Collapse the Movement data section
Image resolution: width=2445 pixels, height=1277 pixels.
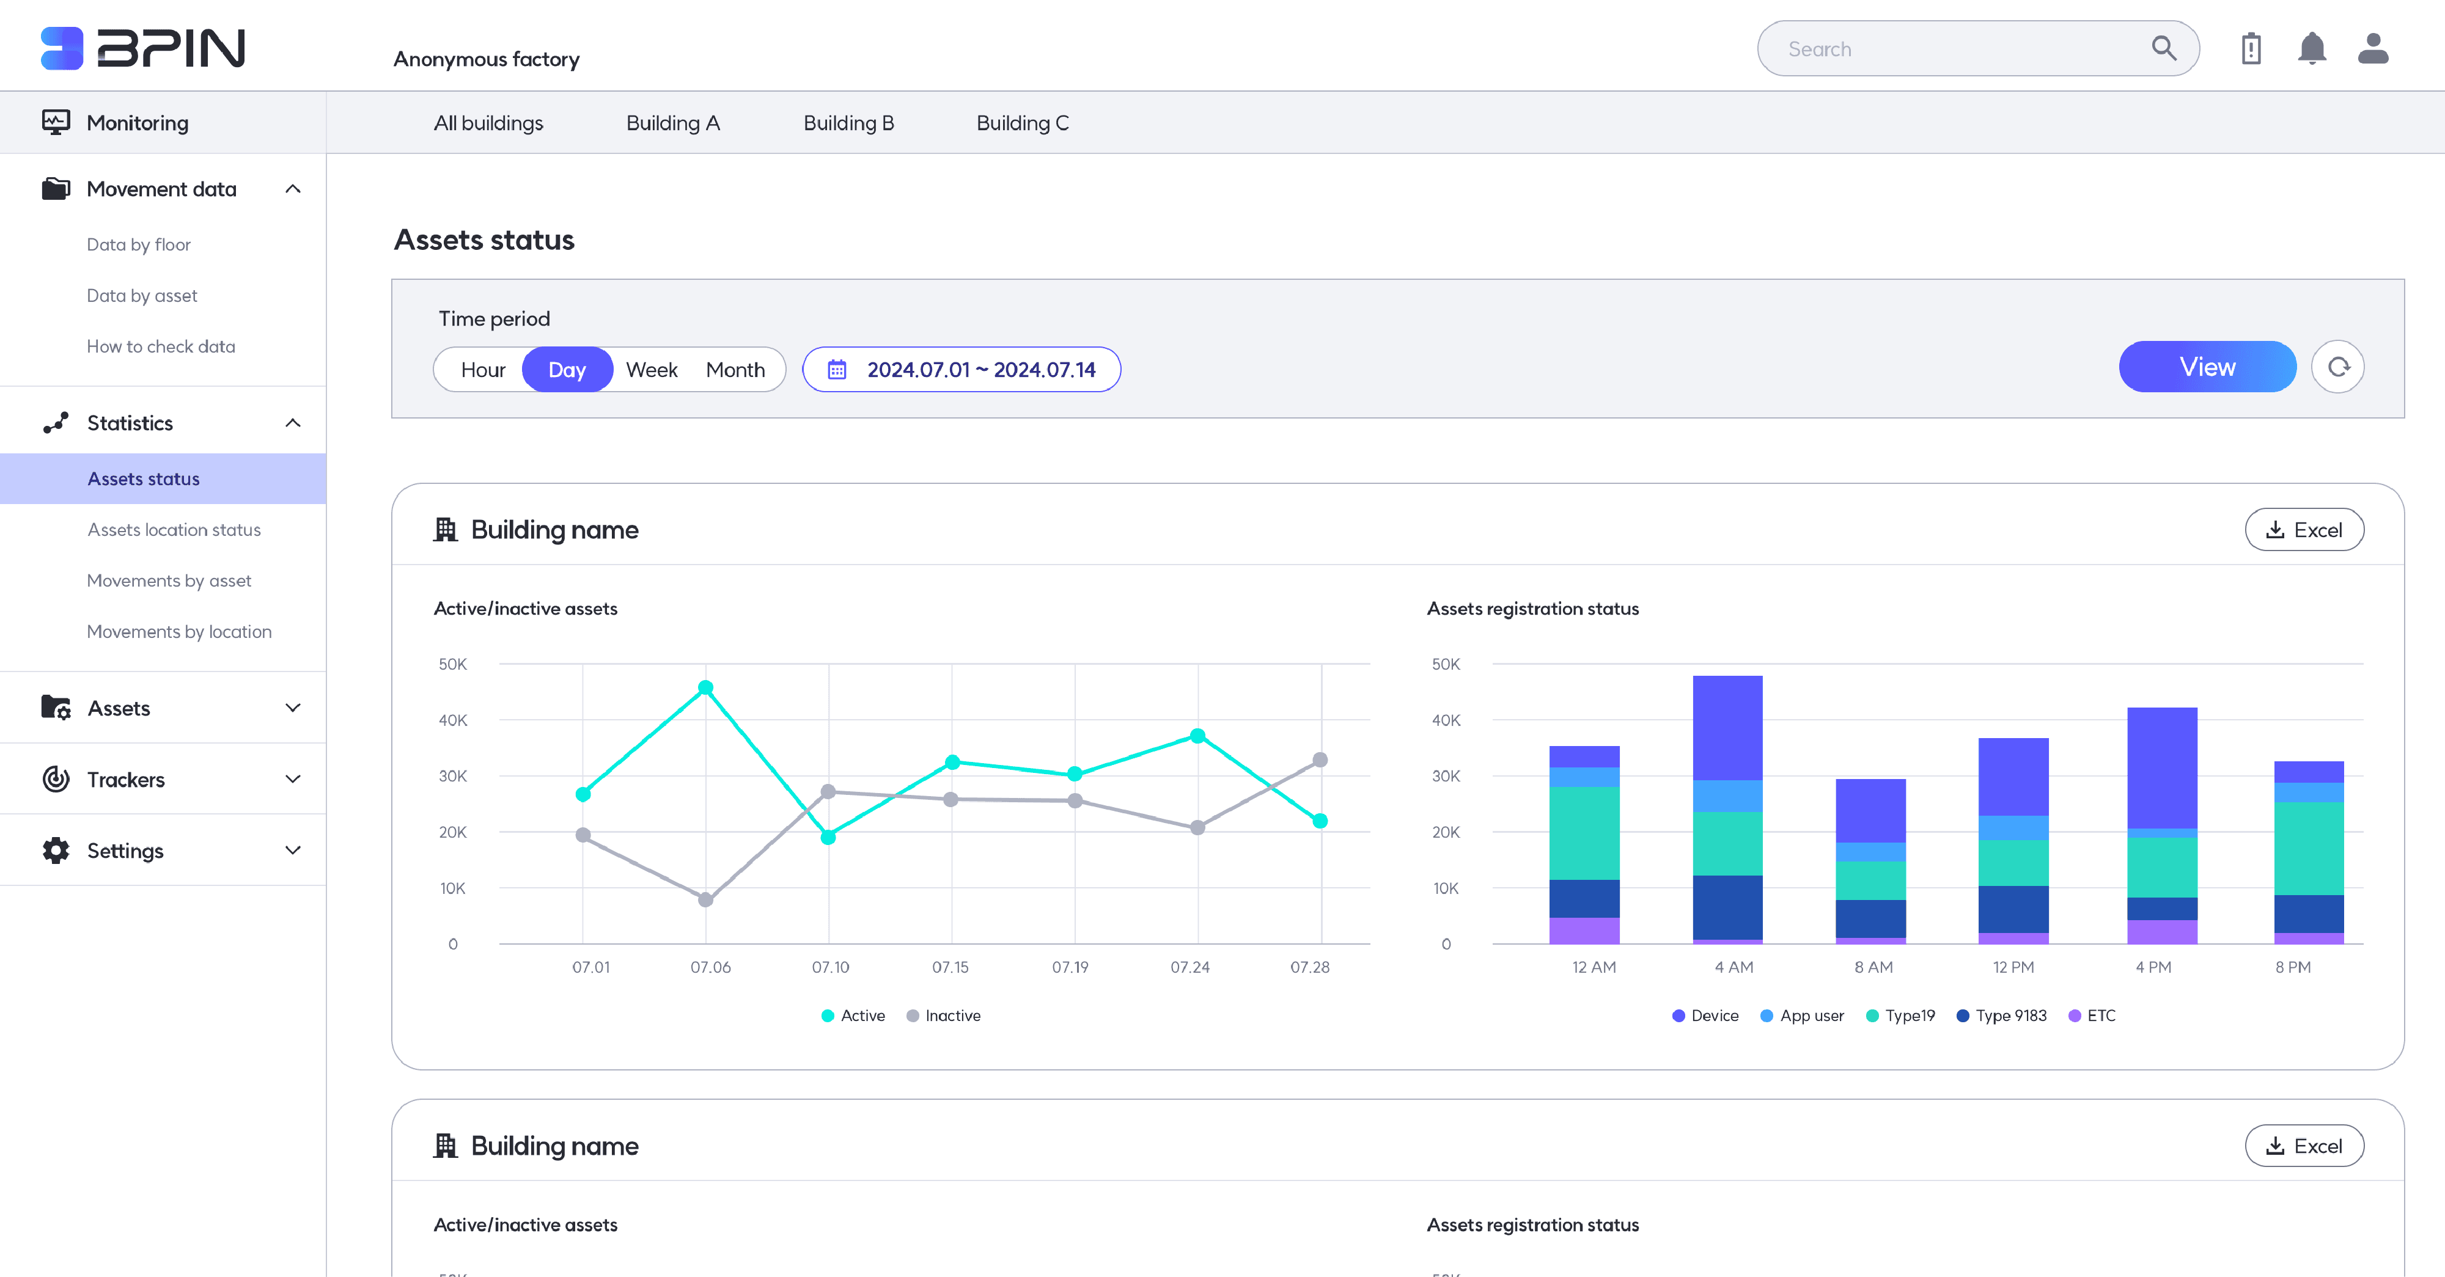292,189
